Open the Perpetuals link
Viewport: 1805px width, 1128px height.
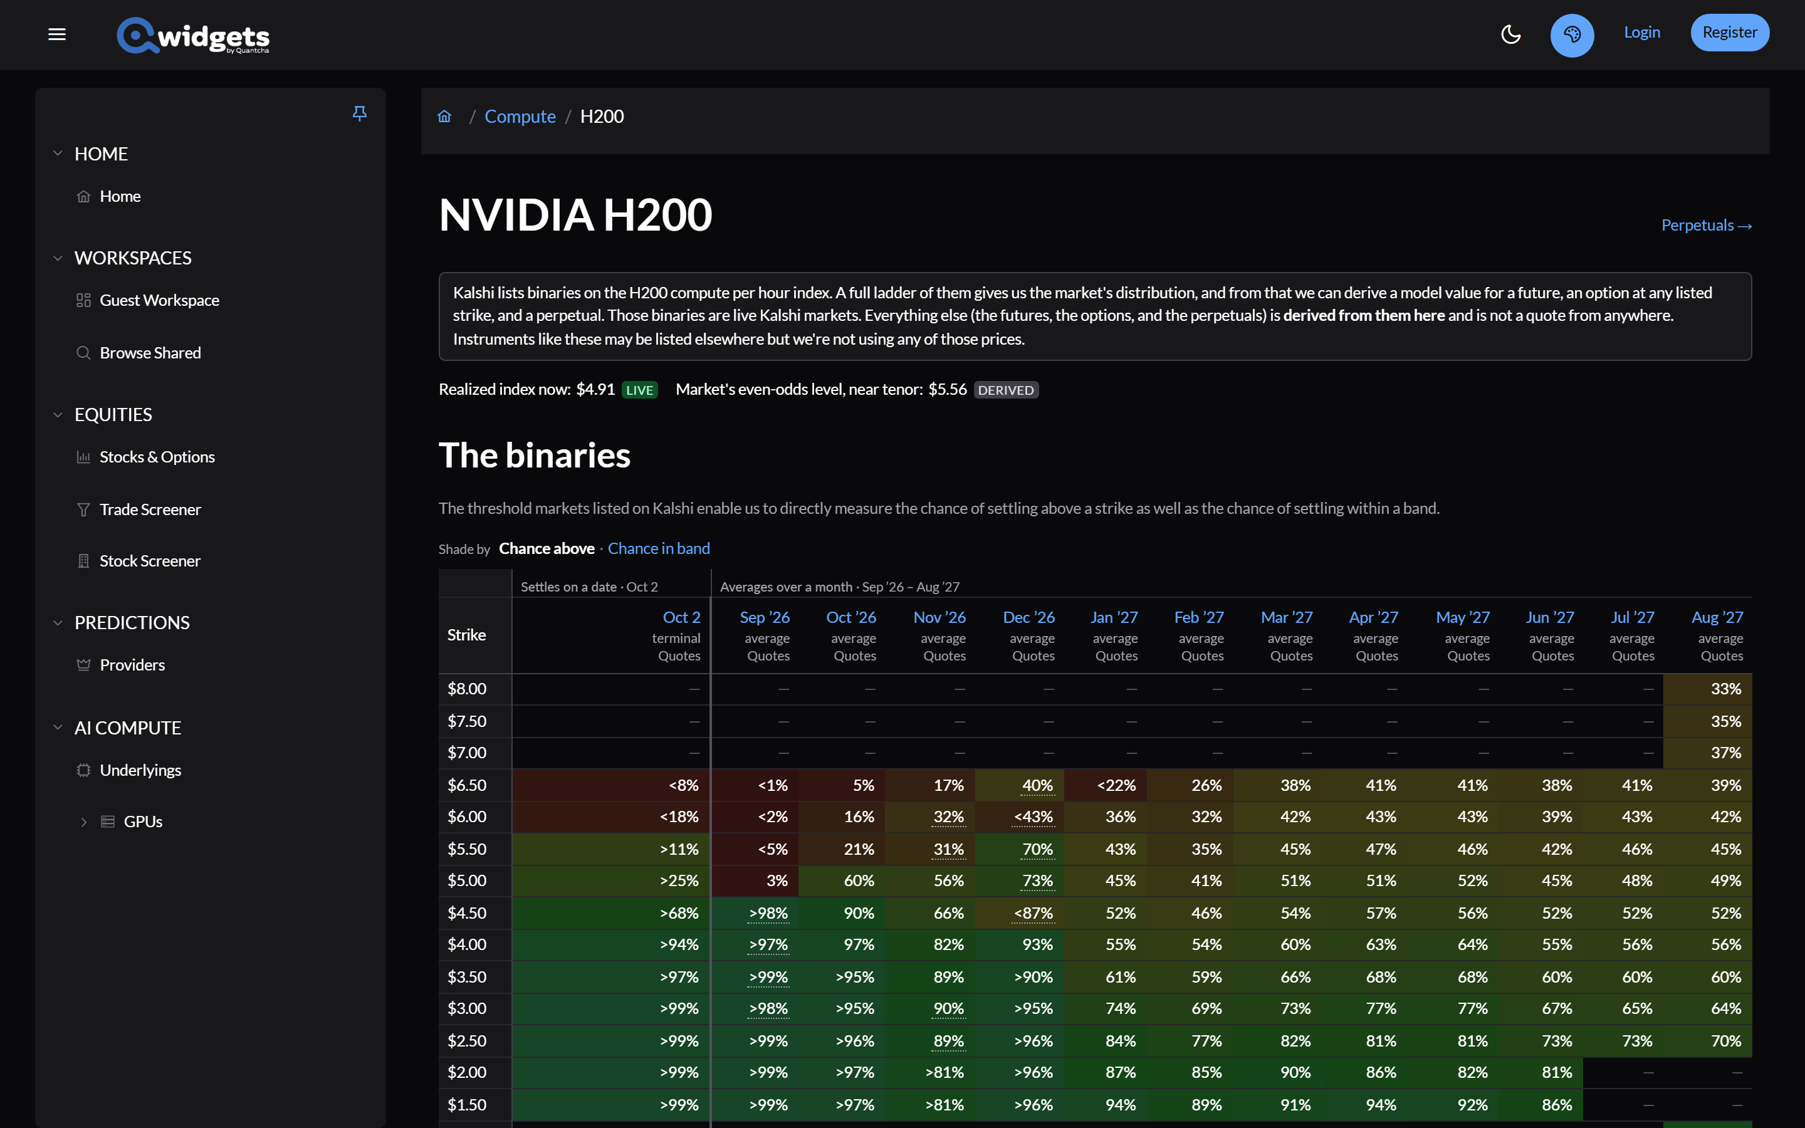1706,226
